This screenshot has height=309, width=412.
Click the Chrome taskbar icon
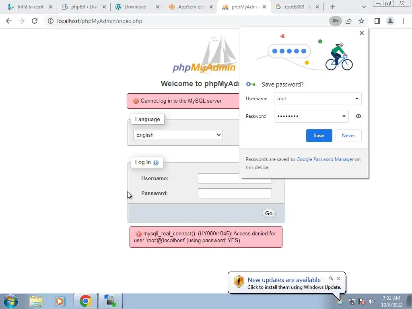(x=85, y=301)
